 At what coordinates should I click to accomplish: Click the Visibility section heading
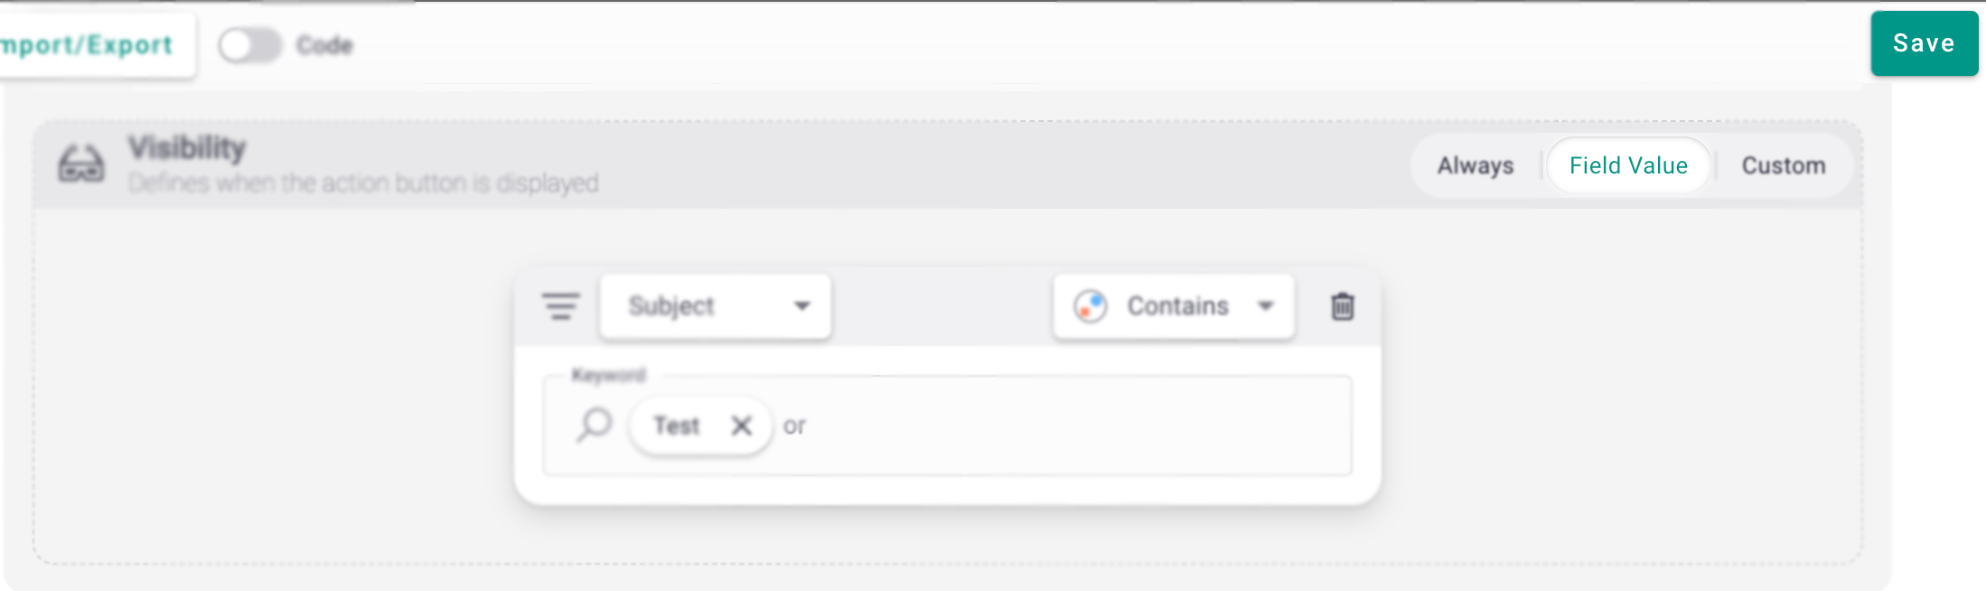tap(187, 147)
